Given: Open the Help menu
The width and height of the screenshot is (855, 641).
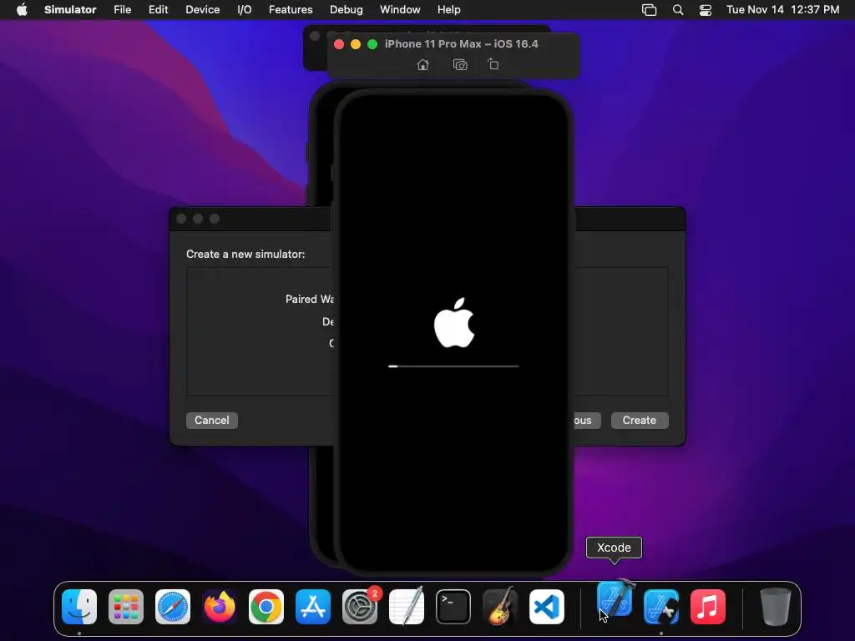Looking at the screenshot, I should pos(448,9).
